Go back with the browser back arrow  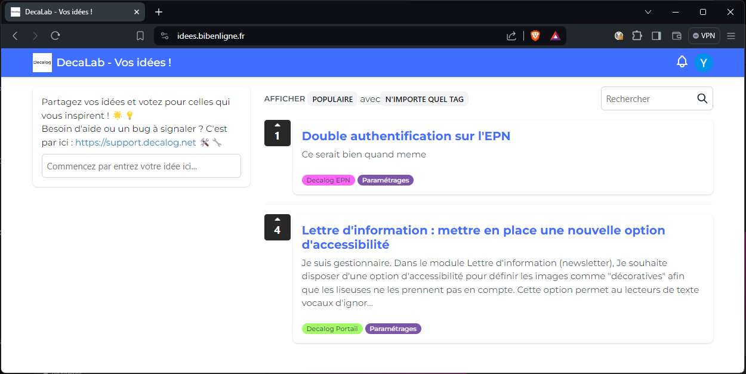click(16, 36)
